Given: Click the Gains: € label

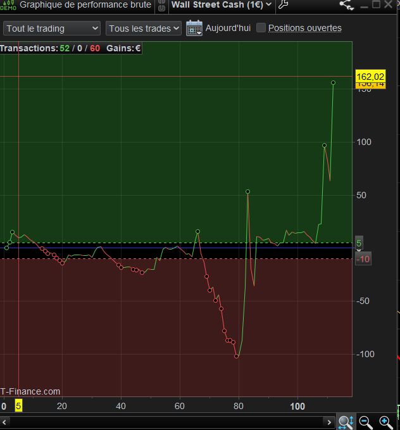Looking at the screenshot, I should (x=123, y=48).
